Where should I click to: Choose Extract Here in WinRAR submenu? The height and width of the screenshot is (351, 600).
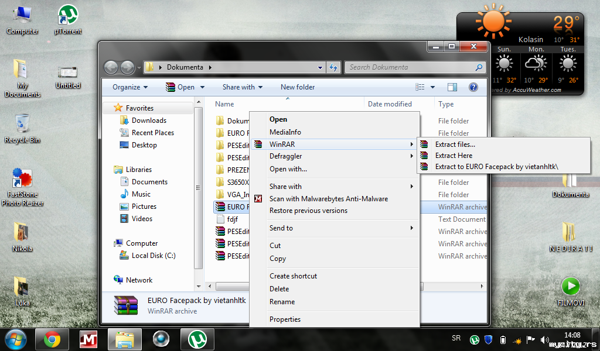click(503, 156)
